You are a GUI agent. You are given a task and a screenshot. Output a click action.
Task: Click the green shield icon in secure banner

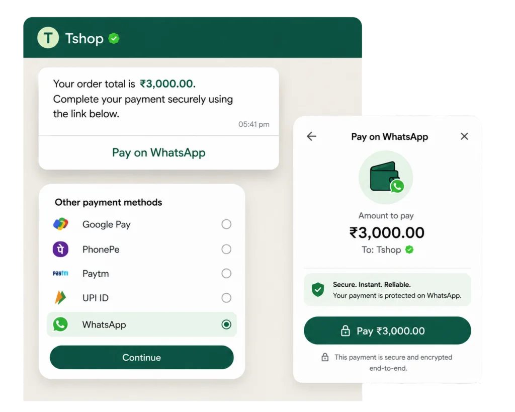point(318,290)
